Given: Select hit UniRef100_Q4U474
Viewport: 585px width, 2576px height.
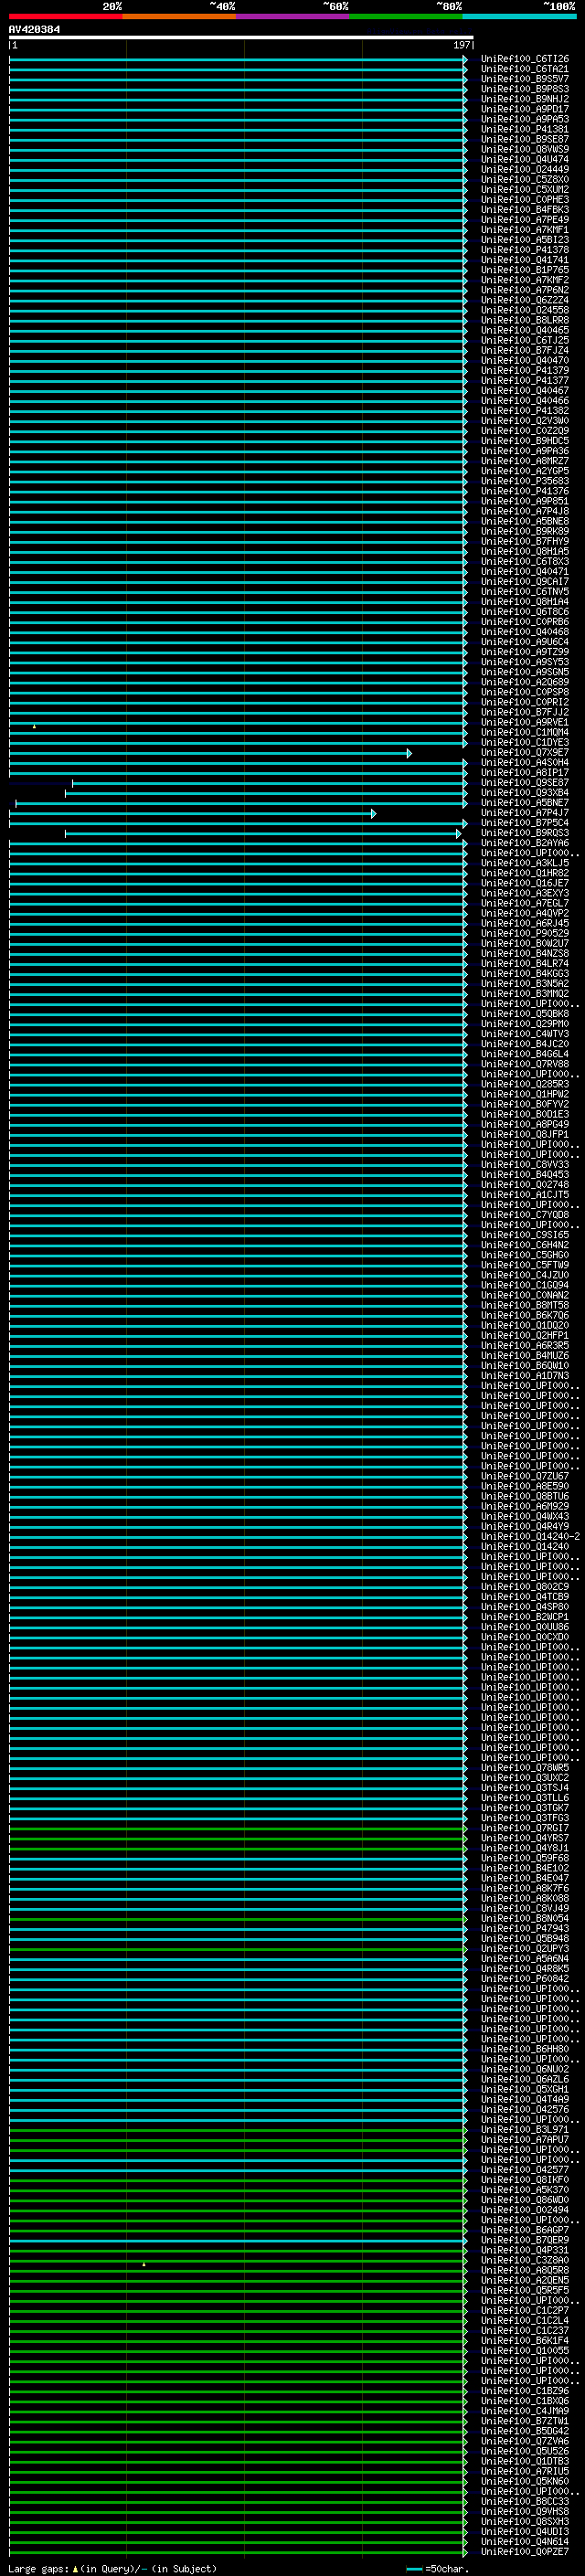Looking at the screenshot, I should (x=524, y=159).
